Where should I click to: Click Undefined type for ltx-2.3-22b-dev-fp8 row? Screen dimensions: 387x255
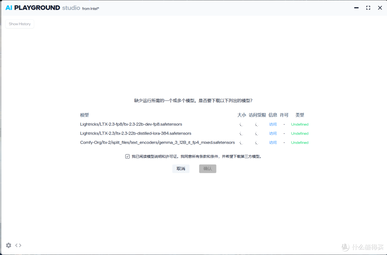[300, 124]
